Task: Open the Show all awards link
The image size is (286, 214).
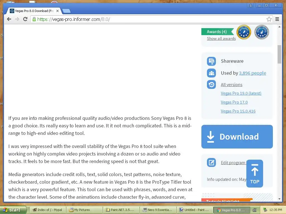Action: [x=221, y=38]
